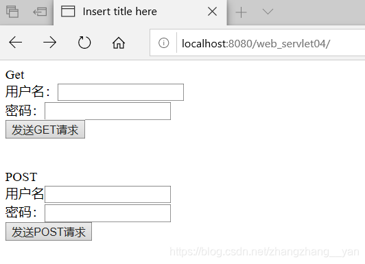Refresh the current page
The width and height of the screenshot is (365, 264).
click(x=84, y=43)
